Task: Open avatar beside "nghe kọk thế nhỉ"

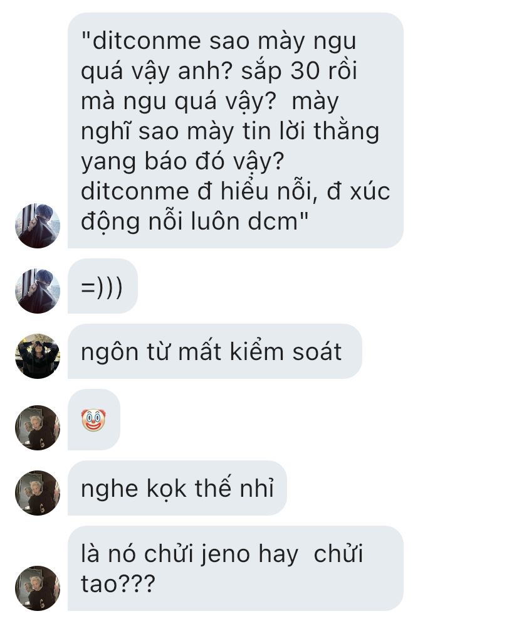Action: pos(38,492)
